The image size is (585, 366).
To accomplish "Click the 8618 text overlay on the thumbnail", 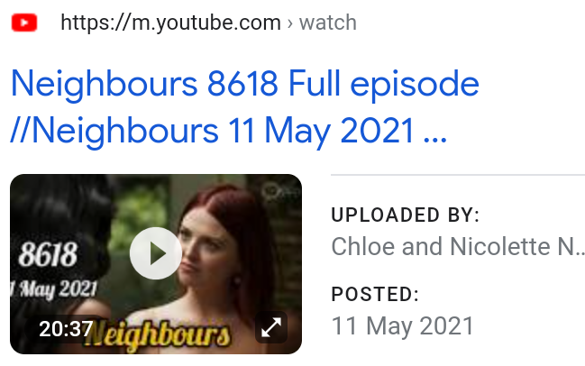I will [48, 254].
